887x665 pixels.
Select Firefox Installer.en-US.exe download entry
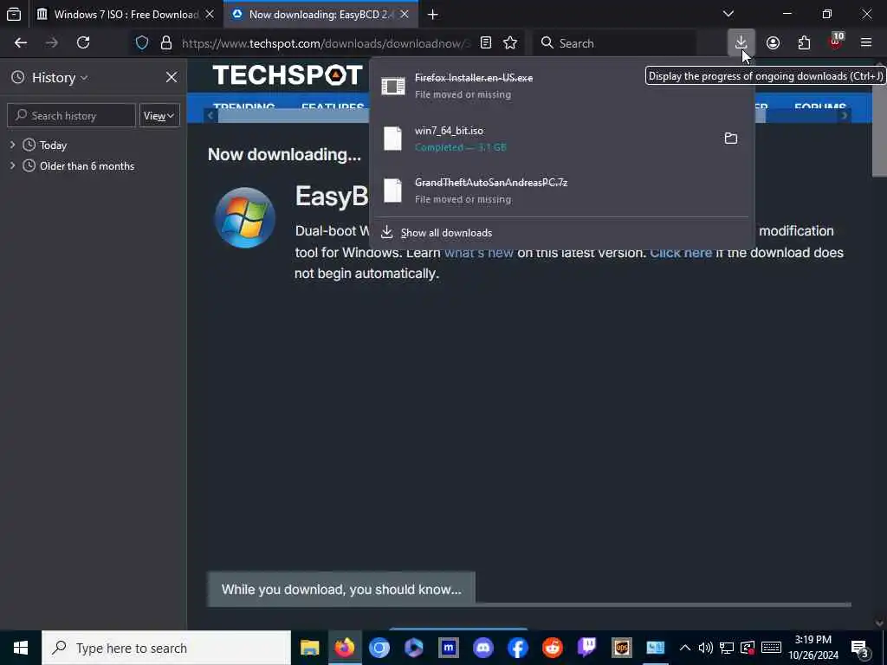tap(562, 86)
